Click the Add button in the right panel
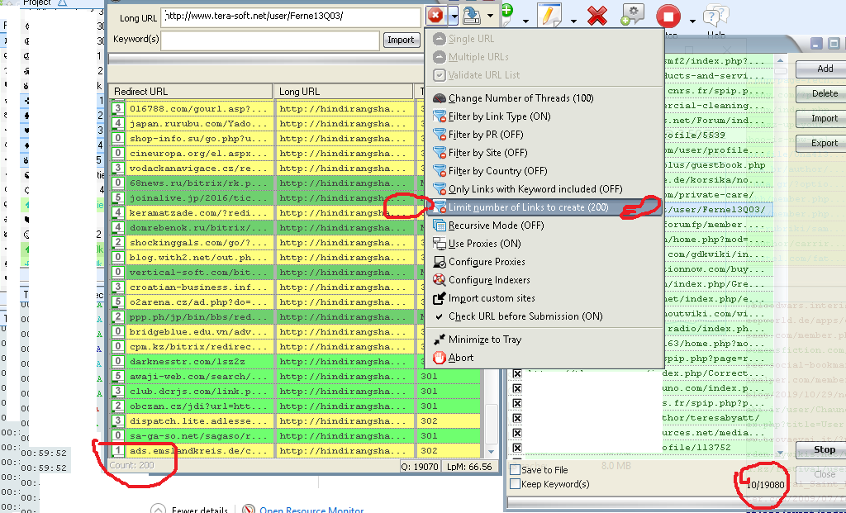846x513 pixels. pyautogui.click(x=820, y=69)
